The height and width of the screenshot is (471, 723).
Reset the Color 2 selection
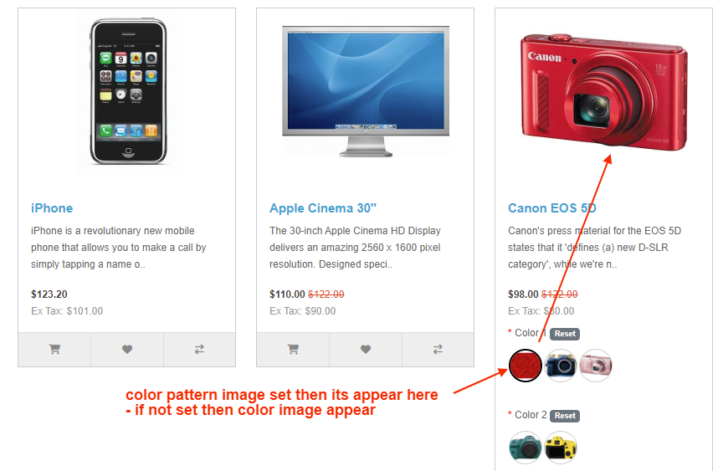565,416
